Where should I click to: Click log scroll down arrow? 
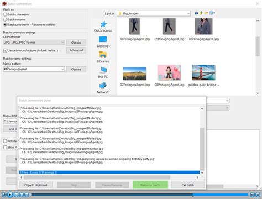tap(202, 172)
